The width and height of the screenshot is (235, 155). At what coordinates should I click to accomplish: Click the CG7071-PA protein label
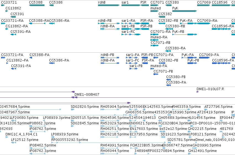pos(163,55)
